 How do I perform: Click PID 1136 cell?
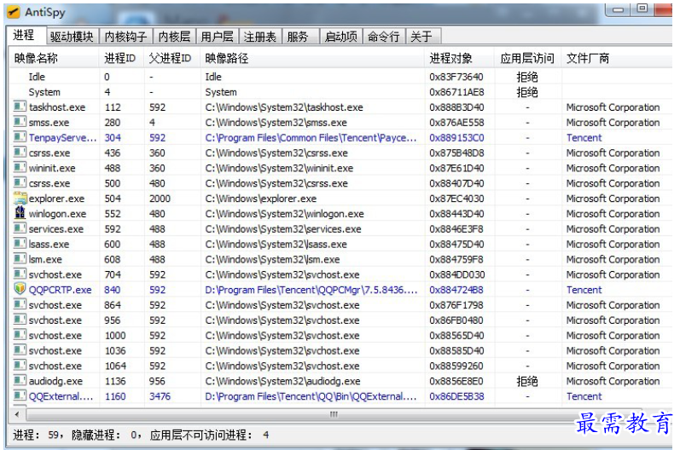coord(115,381)
